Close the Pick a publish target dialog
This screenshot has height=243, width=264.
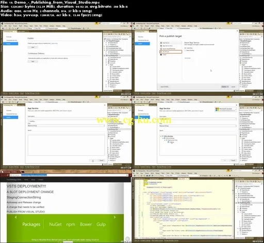[x=237, y=31]
